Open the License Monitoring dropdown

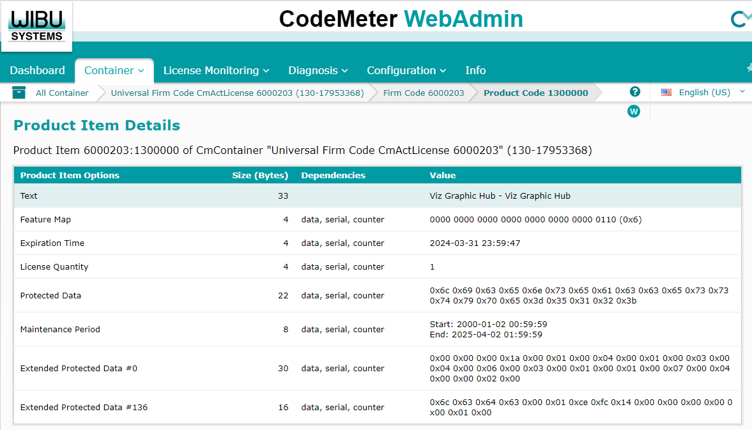coord(216,70)
